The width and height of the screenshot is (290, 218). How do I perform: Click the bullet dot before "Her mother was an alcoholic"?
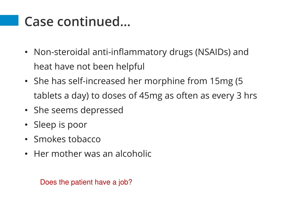[26, 154]
